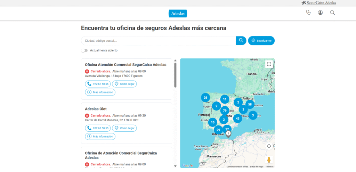The width and height of the screenshot is (356, 172).
Task: Click the scroll-up arrow of the office list
Action: coord(175,60)
